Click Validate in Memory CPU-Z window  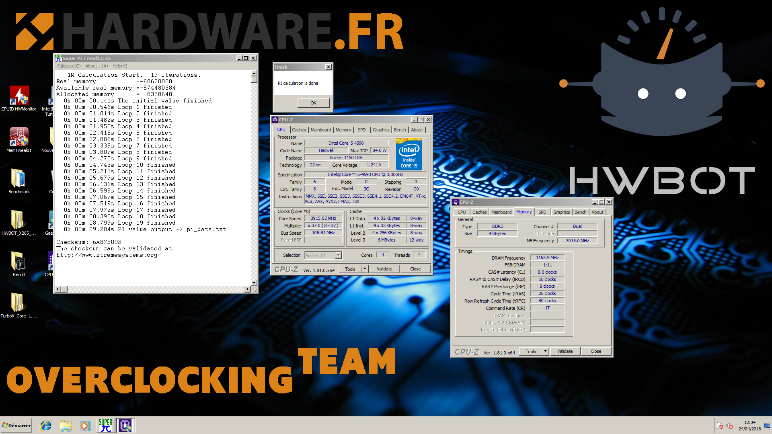(x=565, y=352)
